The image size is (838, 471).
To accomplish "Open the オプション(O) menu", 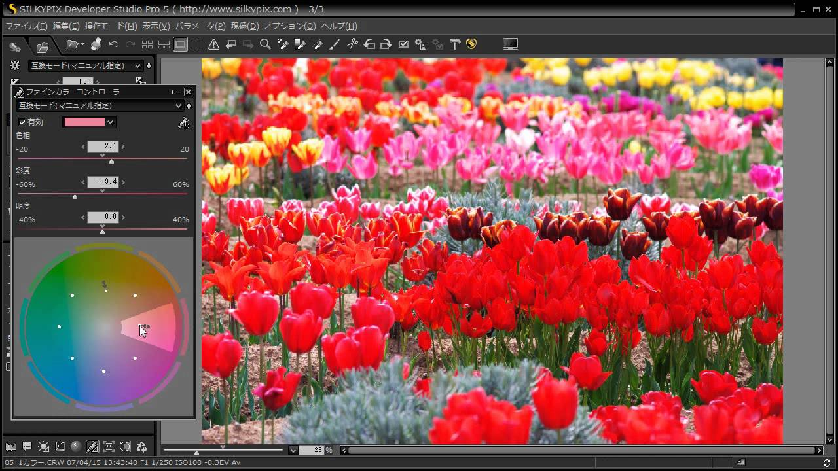I will (290, 26).
